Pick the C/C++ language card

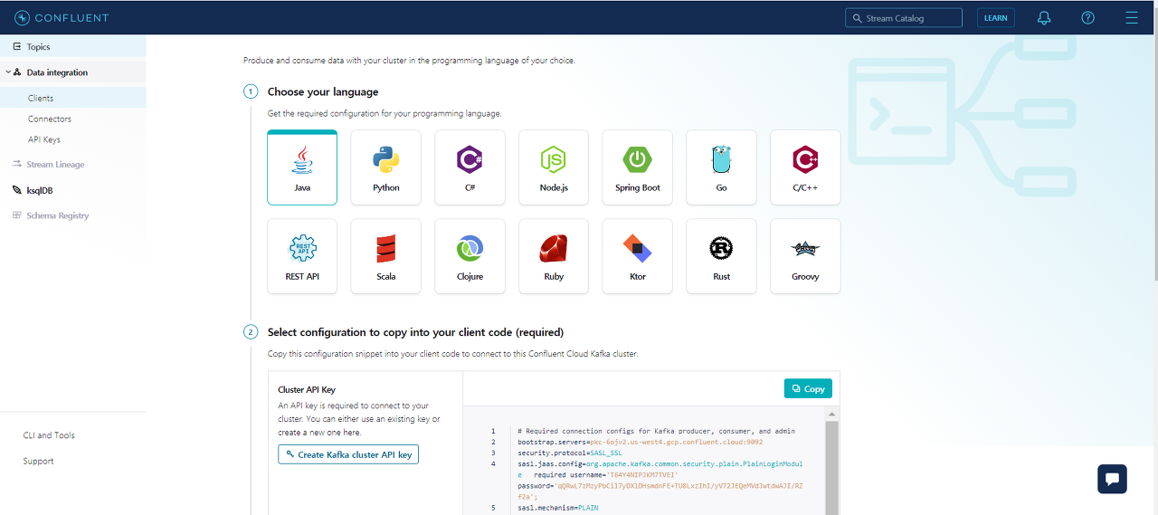tap(805, 167)
